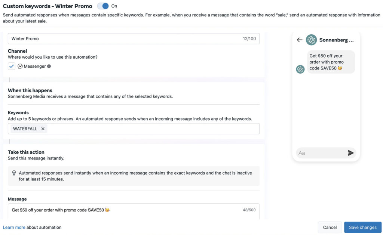Uncheck the Messenger channel checkbox
Viewport: 383px width, 235px height.
coord(12,66)
